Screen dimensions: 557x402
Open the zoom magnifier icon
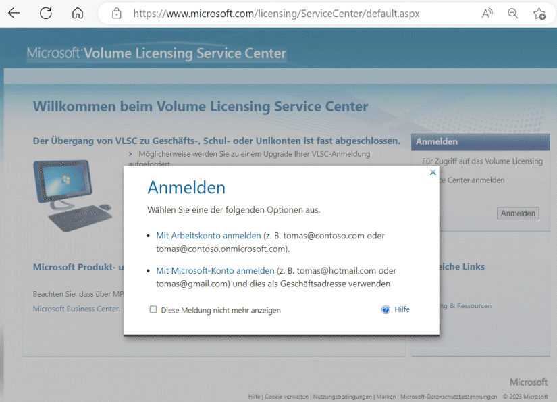pyautogui.click(x=512, y=14)
